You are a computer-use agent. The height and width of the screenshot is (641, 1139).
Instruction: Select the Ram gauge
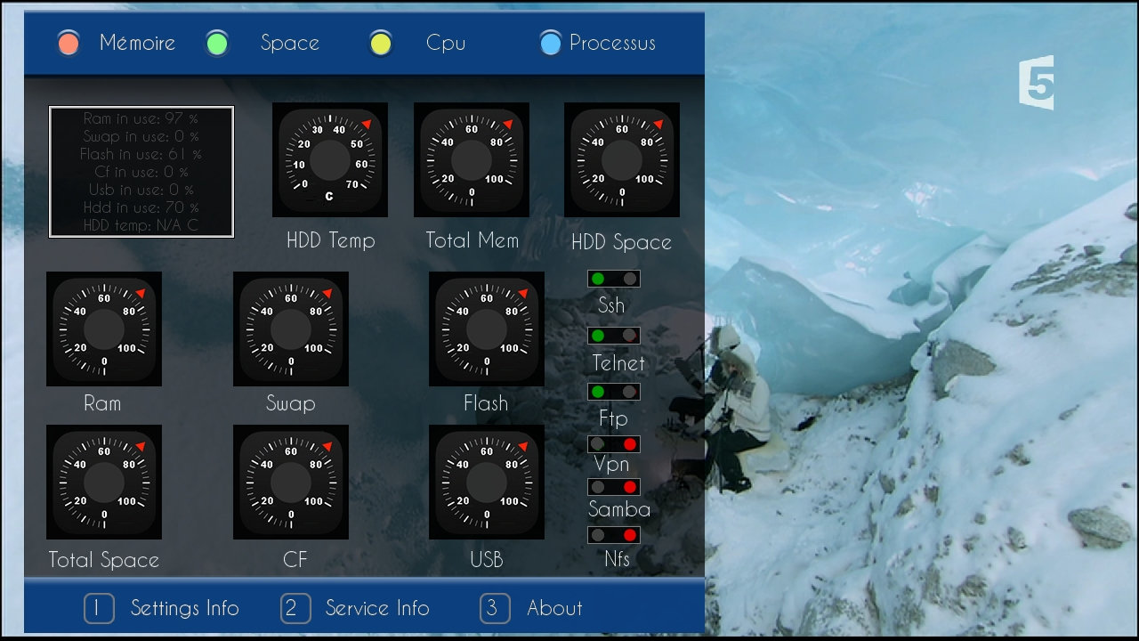(x=104, y=329)
